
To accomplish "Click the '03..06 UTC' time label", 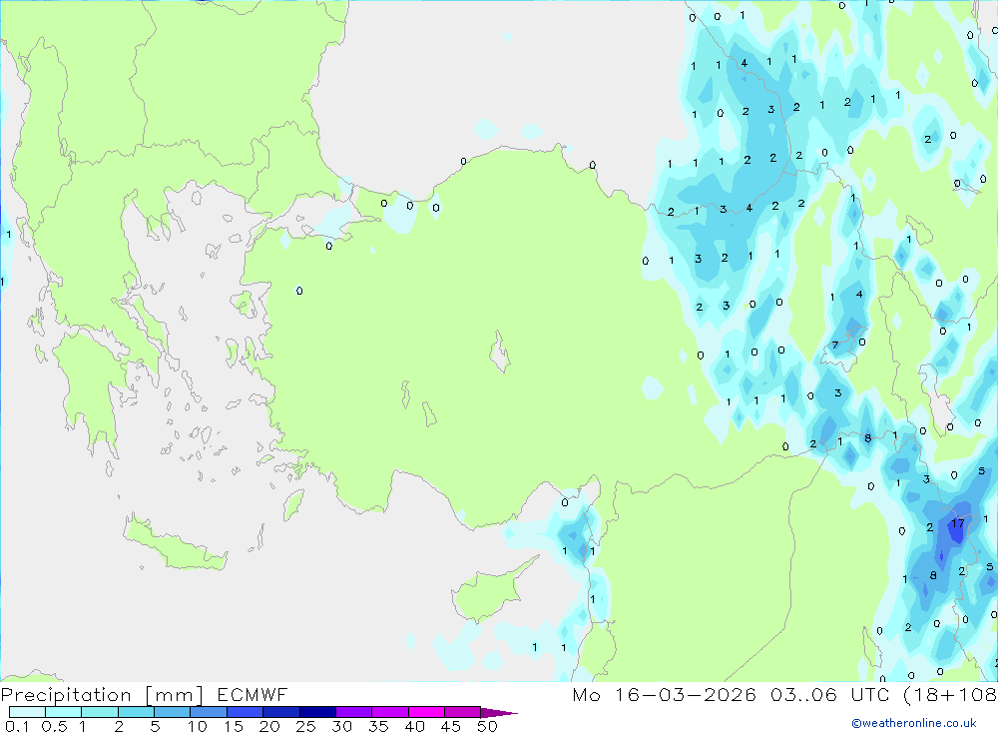I will point(829,694).
